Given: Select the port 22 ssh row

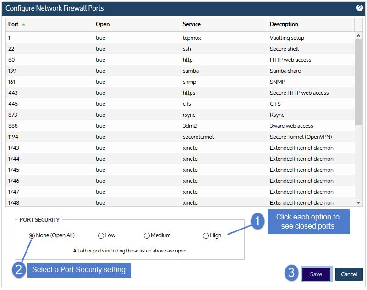Looking at the screenshot, I should [180, 49].
